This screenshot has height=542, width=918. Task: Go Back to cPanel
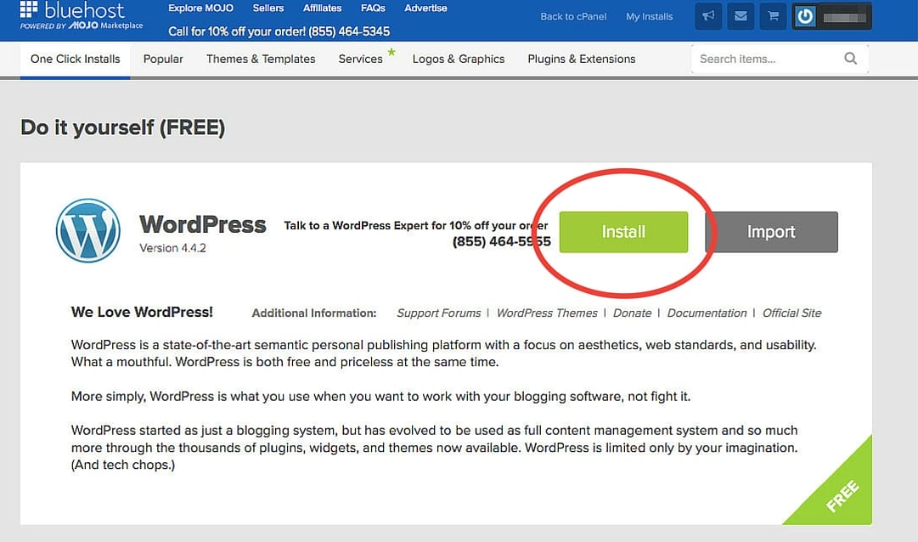pyautogui.click(x=574, y=16)
